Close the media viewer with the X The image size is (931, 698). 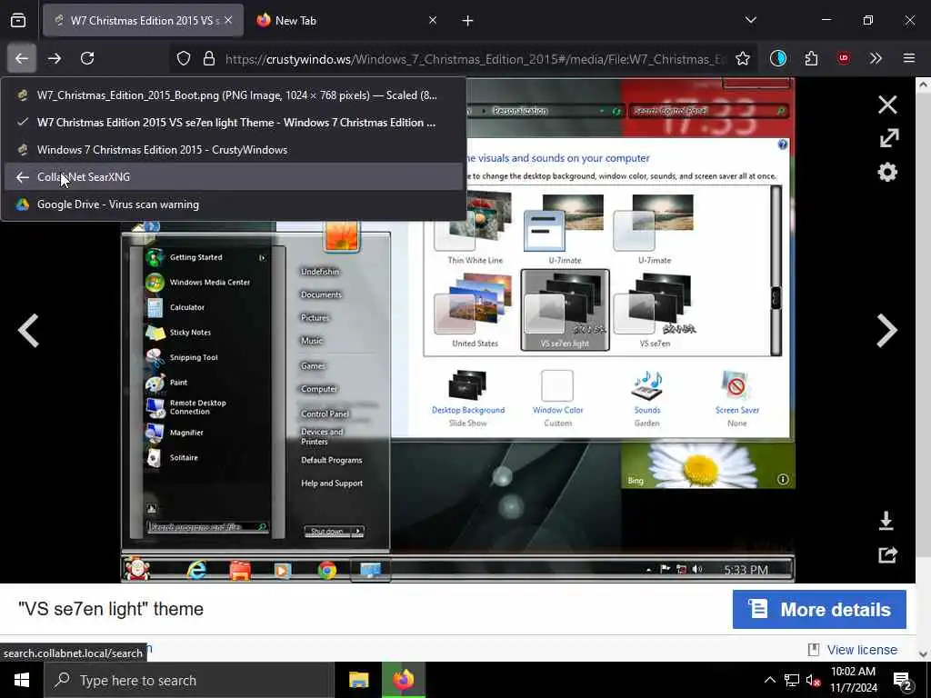coord(887,105)
